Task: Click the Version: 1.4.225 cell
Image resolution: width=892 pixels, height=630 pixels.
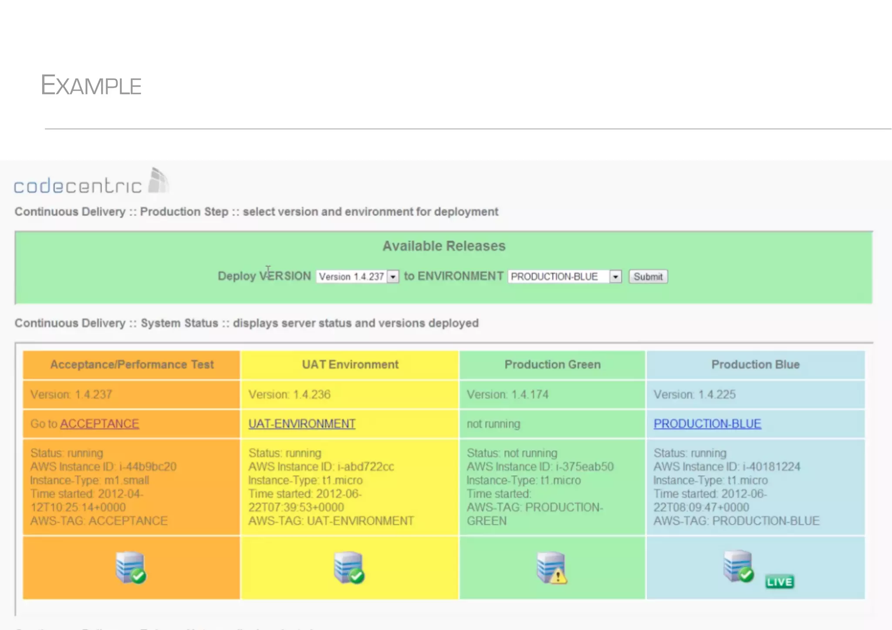Action: pos(756,394)
